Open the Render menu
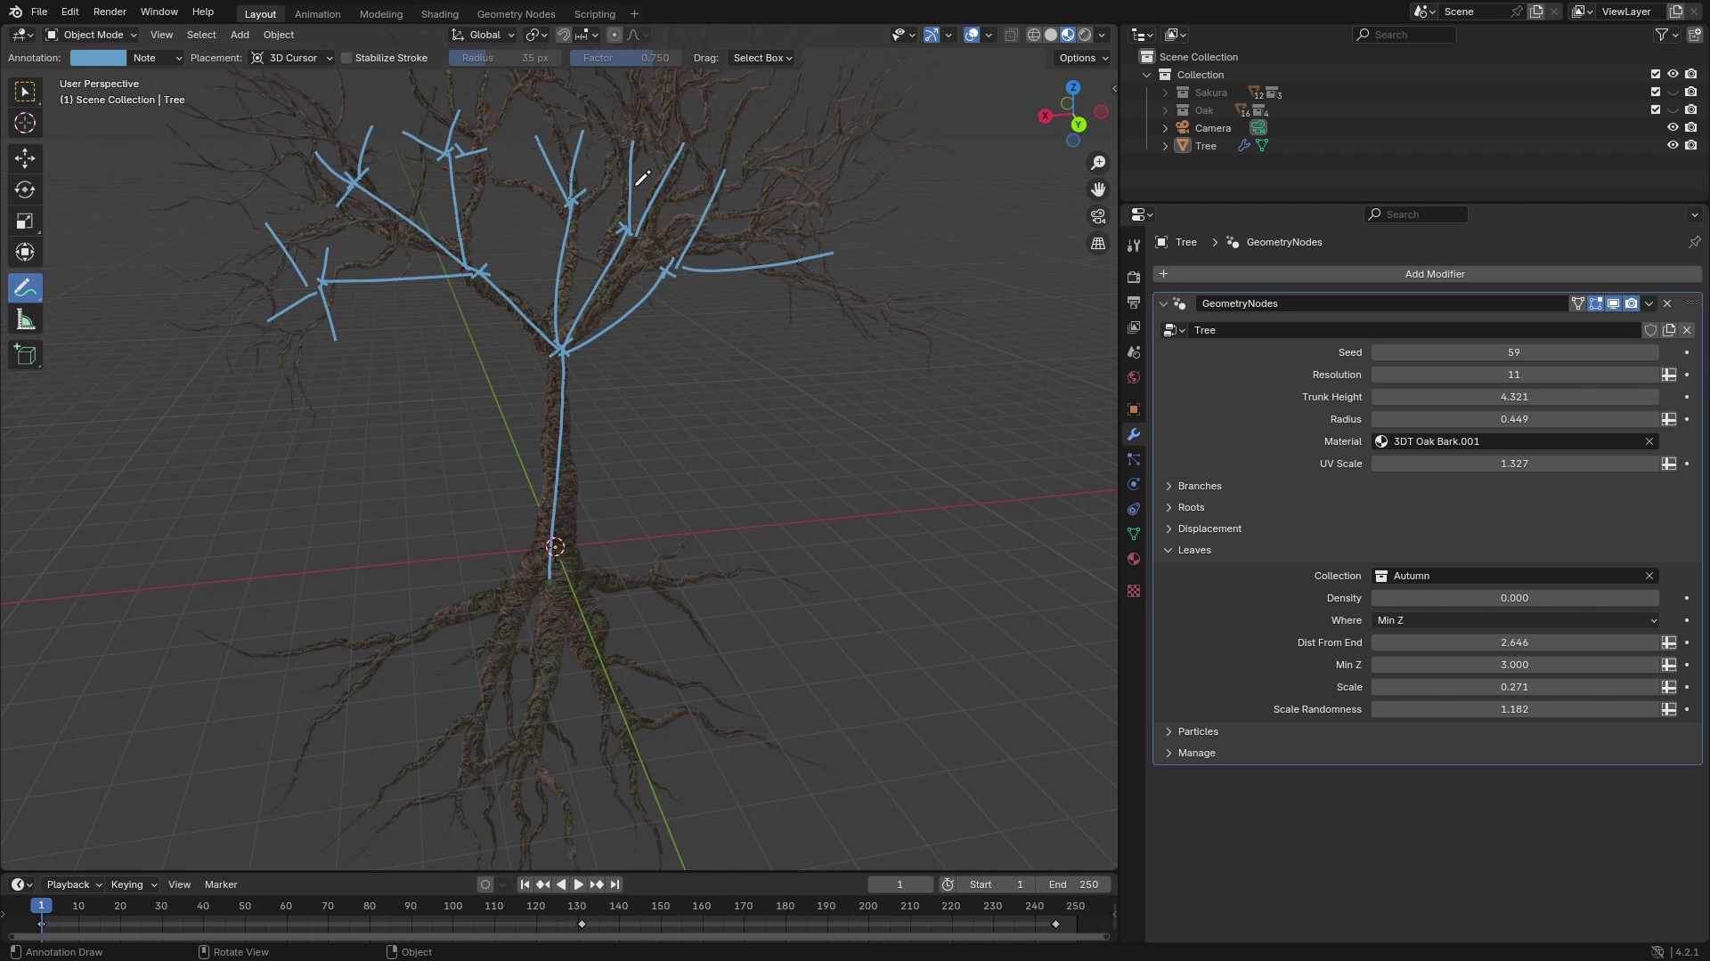The width and height of the screenshot is (1710, 961). (109, 12)
